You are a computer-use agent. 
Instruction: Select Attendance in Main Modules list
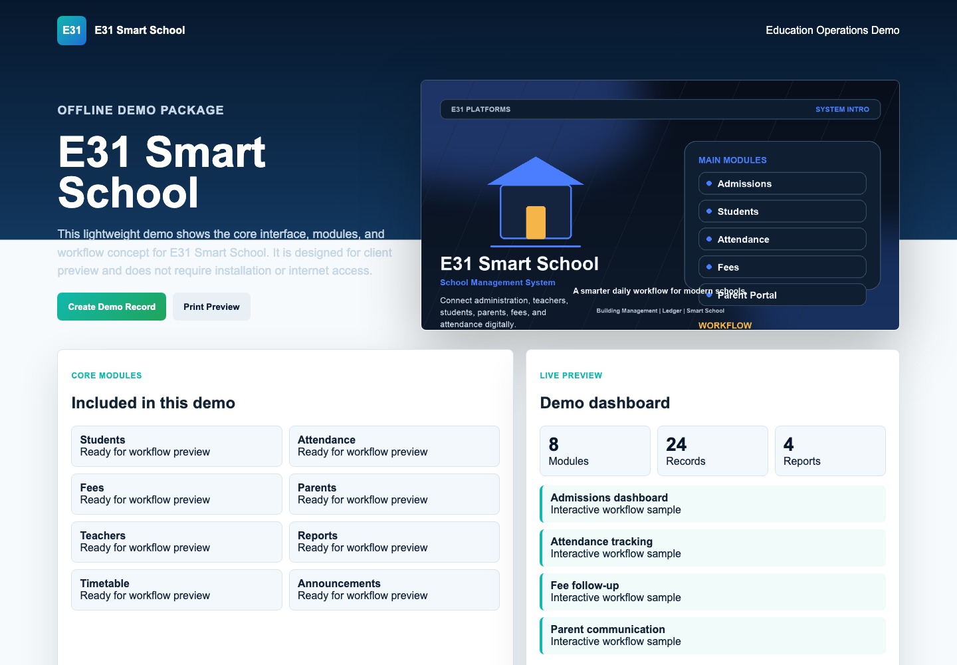click(x=782, y=239)
